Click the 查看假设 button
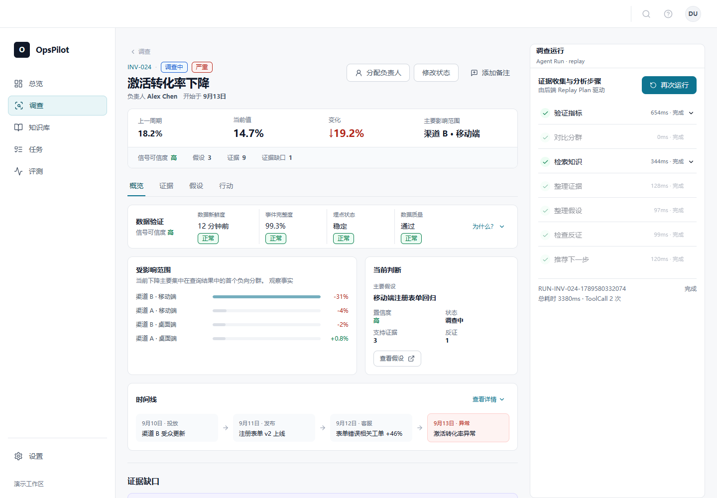 397,359
